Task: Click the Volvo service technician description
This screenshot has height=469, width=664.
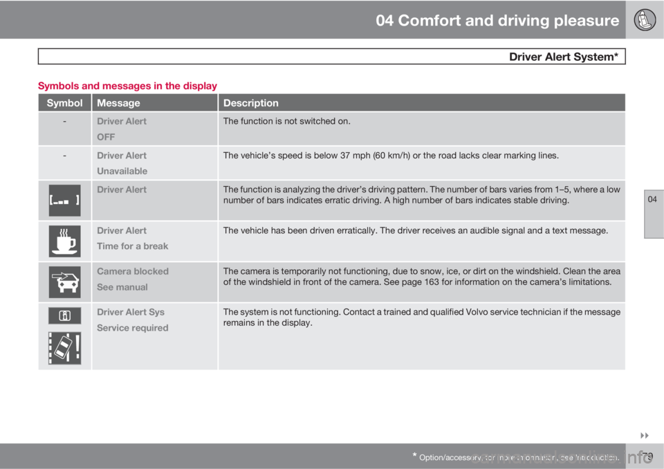Action: pyautogui.click(x=422, y=318)
